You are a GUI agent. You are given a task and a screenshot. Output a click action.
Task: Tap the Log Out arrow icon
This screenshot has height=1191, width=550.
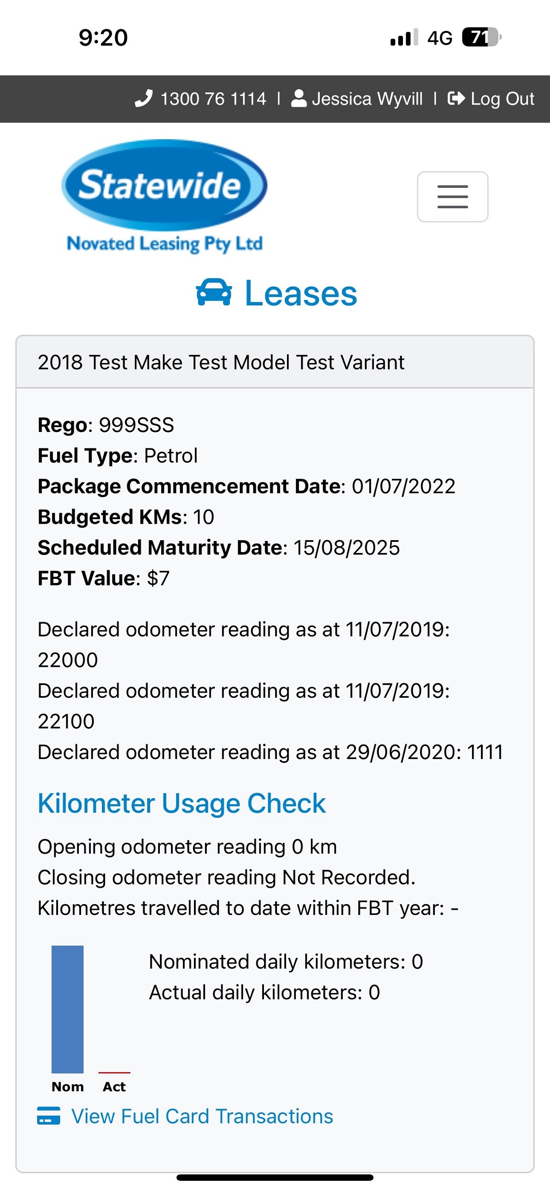click(456, 98)
